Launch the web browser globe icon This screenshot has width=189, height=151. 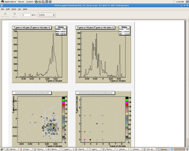coord(36,2)
